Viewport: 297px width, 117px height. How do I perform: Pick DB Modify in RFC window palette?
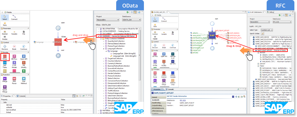click(164, 63)
